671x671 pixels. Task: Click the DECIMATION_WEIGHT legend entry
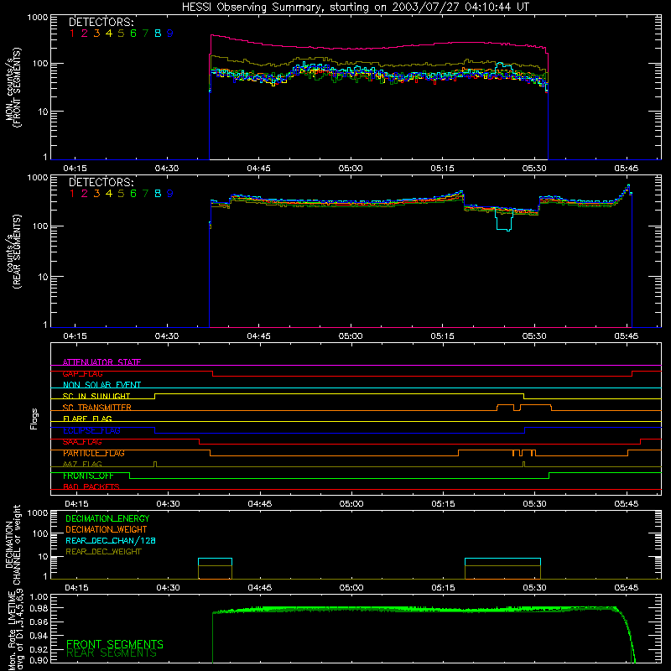[107, 529]
